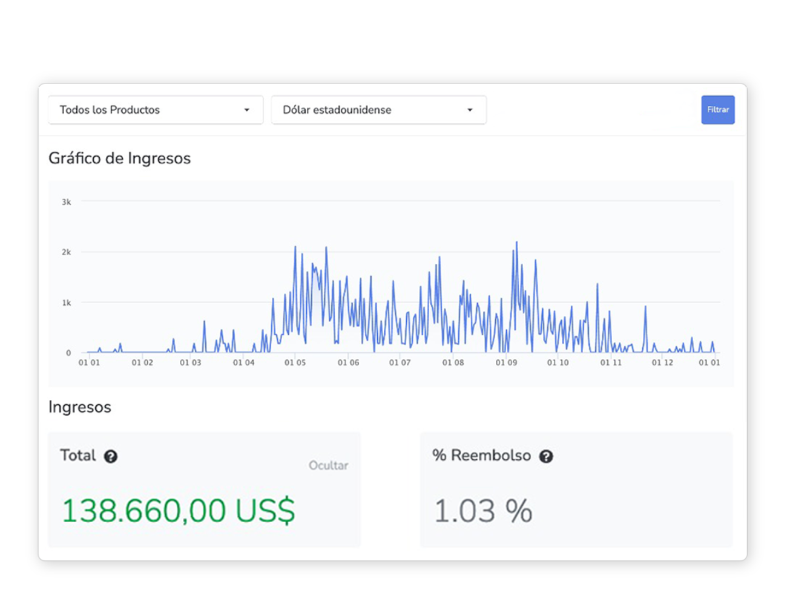
Task: Select the 2k y-axis gridline label
Action: pos(67,252)
